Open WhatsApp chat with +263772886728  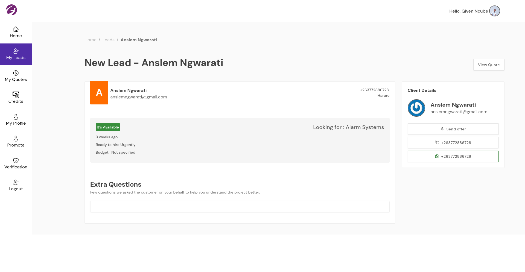453,156
